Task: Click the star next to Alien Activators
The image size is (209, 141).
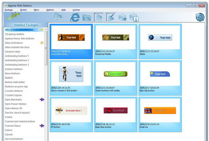Action: click(42, 42)
